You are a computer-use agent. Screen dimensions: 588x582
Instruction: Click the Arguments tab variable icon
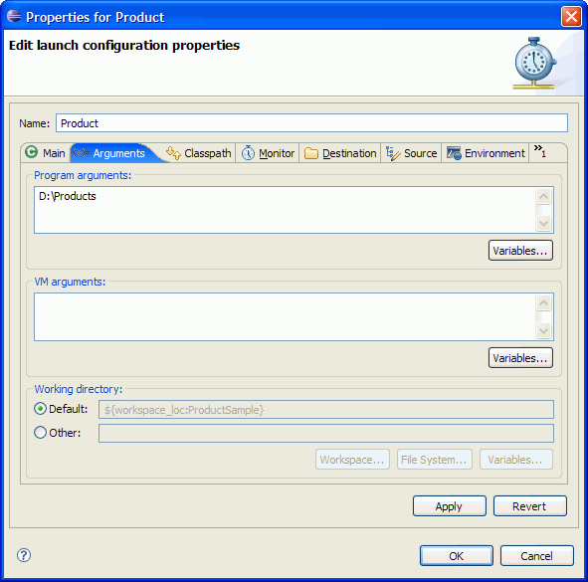pyautogui.click(x=81, y=153)
